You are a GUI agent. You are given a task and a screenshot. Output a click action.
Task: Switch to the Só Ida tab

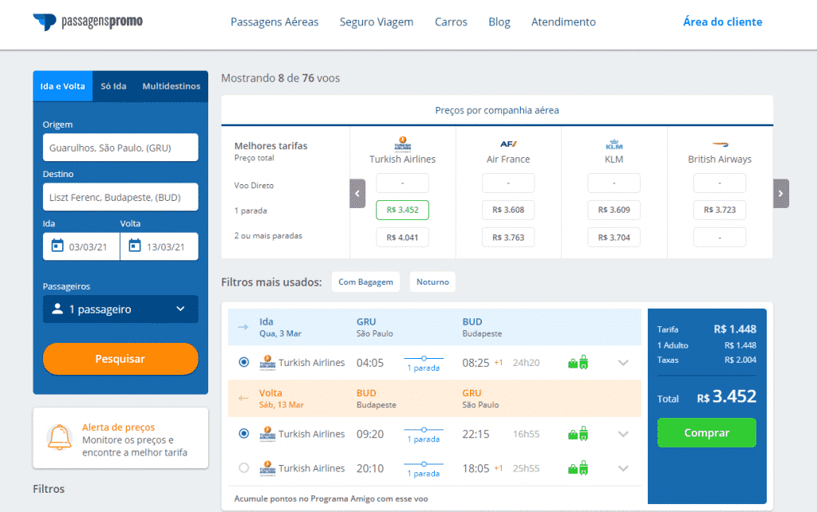[113, 85]
